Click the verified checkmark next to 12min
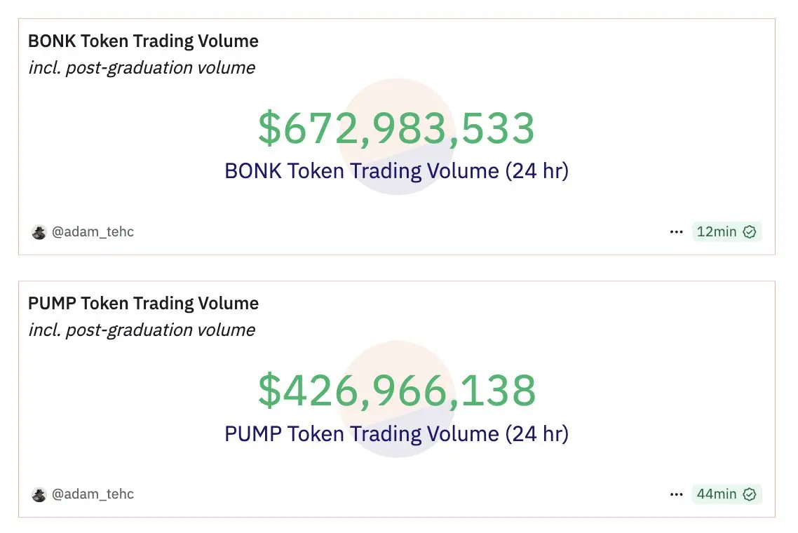Viewport: 798px width, 533px height. pos(749,232)
